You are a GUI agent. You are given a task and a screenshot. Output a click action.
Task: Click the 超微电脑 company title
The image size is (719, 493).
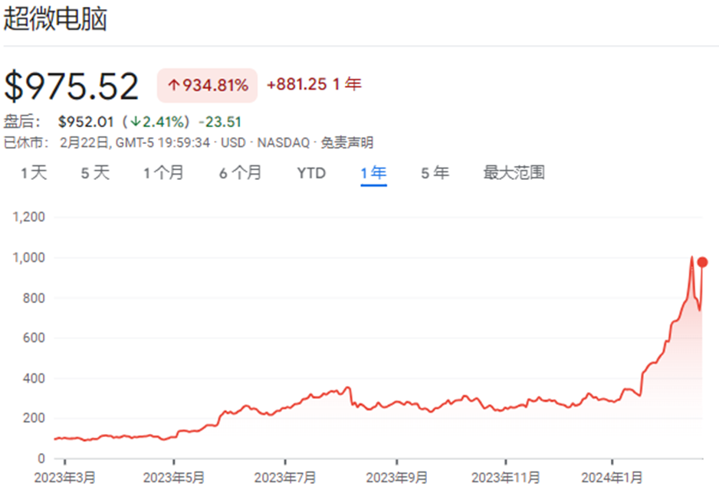pyautogui.click(x=55, y=21)
